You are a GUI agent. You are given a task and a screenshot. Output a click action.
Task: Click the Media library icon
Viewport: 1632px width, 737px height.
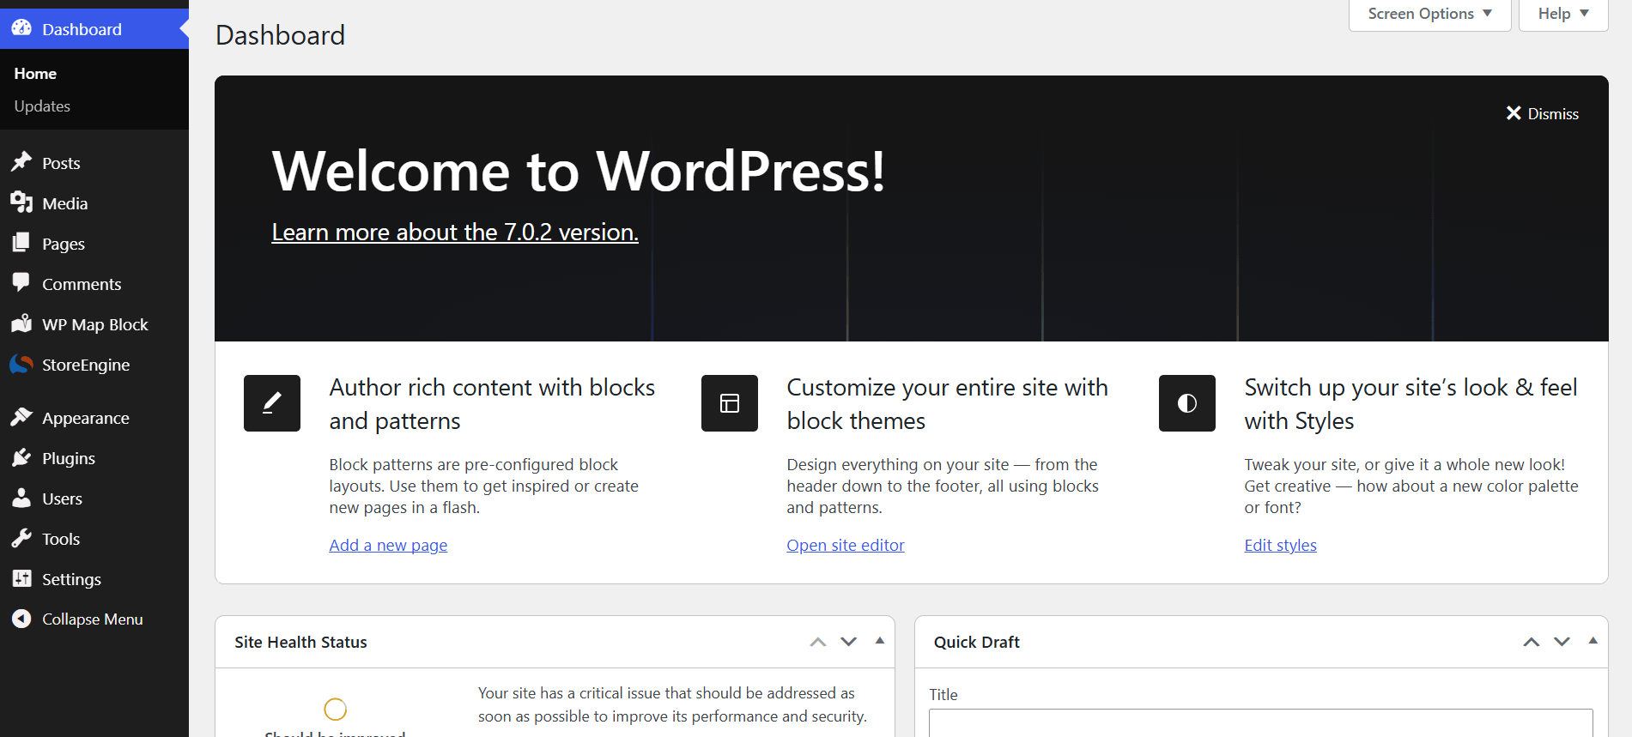coord(21,202)
